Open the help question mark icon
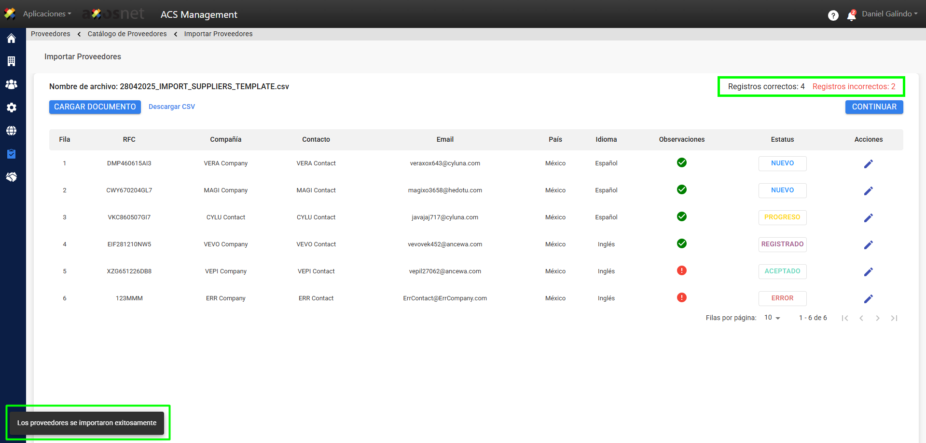The image size is (926, 443). pyautogui.click(x=833, y=15)
